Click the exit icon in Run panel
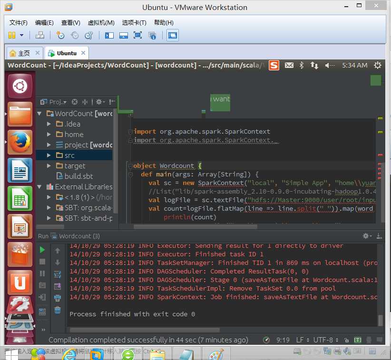 [42, 297]
